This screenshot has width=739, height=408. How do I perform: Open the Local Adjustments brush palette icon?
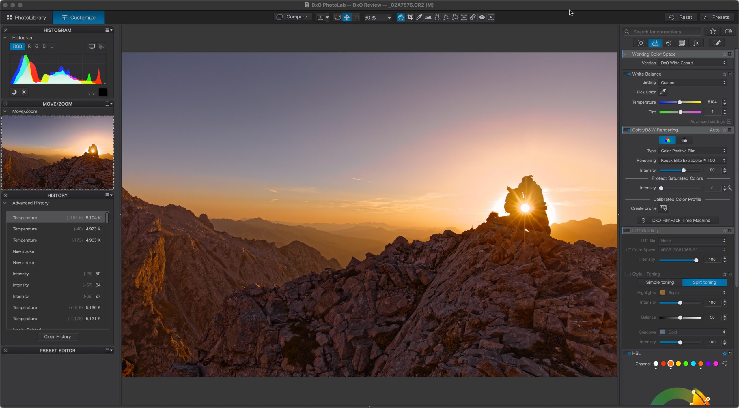pos(716,43)
